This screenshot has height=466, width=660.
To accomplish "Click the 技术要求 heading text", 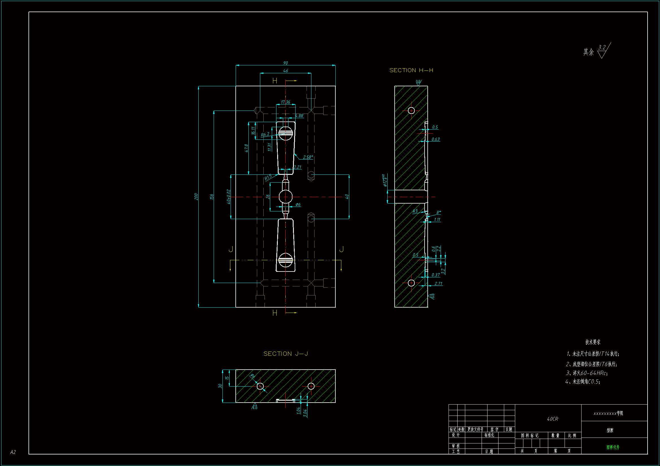I will (x=593, y=342).
